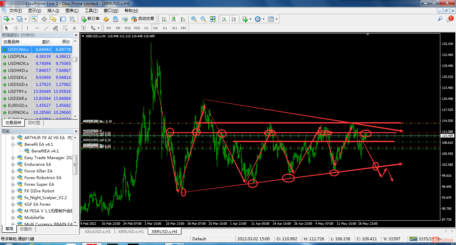The image size is (456, 245).
Task: Open the 图表 menu
Action: (x=72, y=11)
